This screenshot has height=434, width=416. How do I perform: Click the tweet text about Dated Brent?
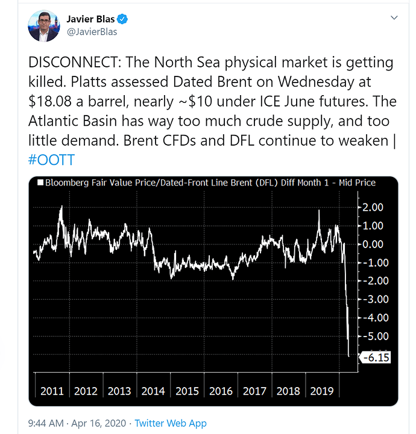212,101
